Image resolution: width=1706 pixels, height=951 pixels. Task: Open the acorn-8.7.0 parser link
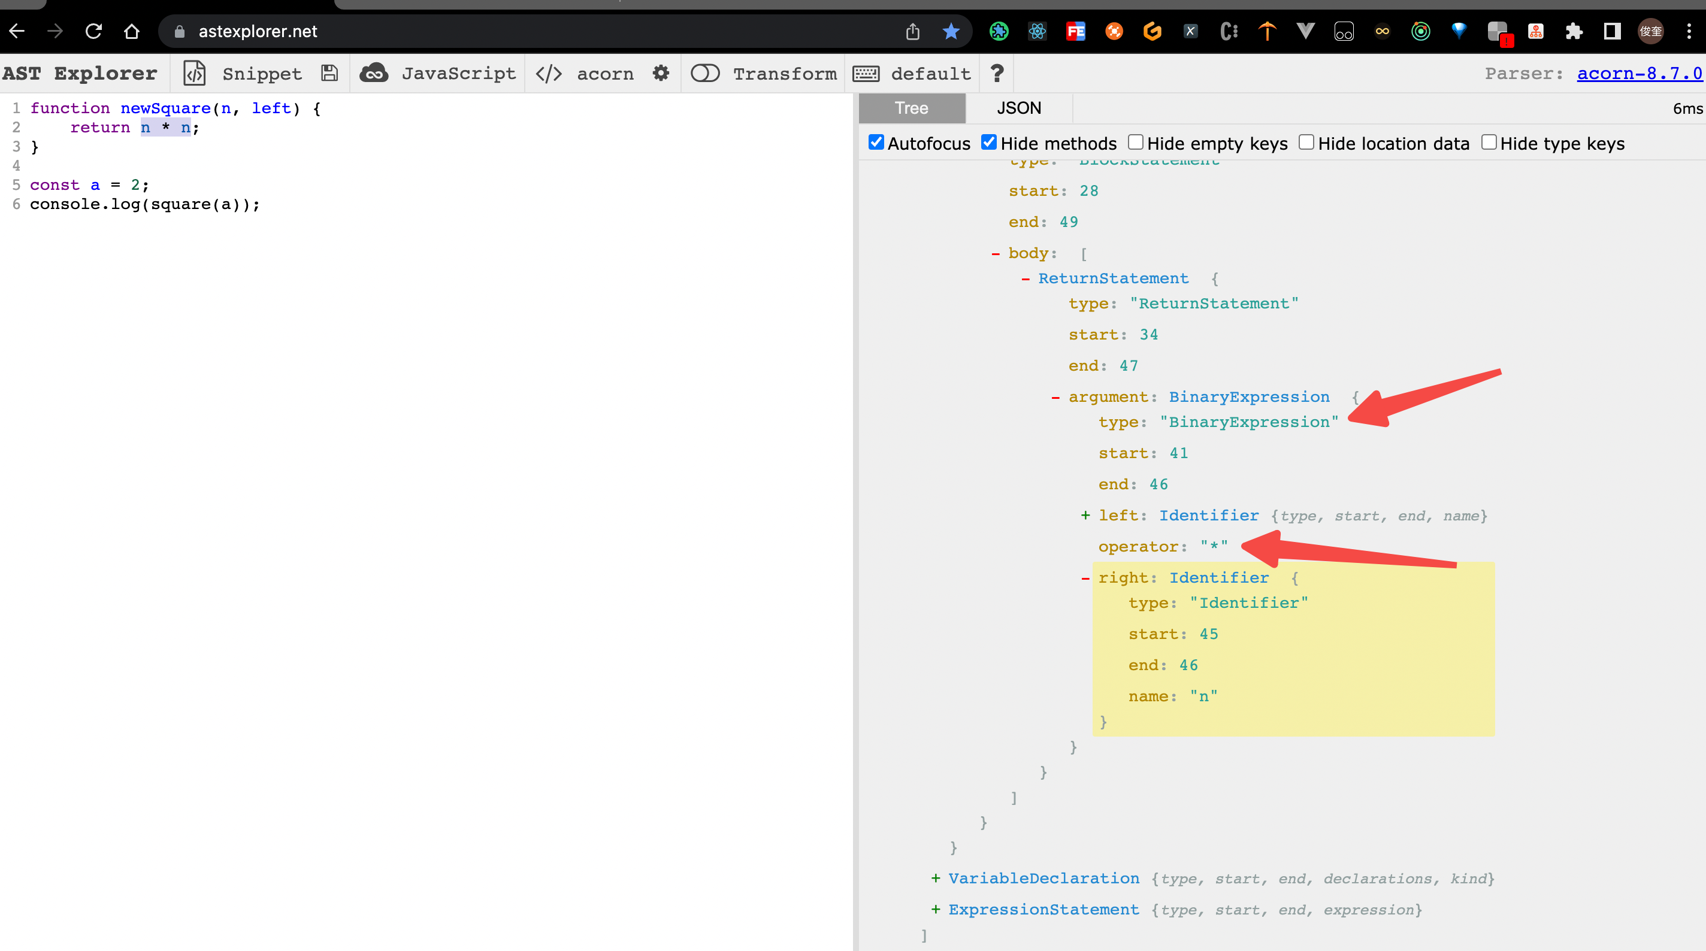click(x=1639, y=74)
